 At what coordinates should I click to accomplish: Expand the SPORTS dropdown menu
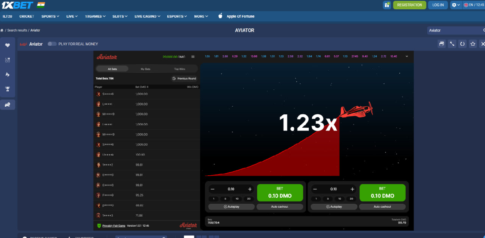click(x=50, y=16)
